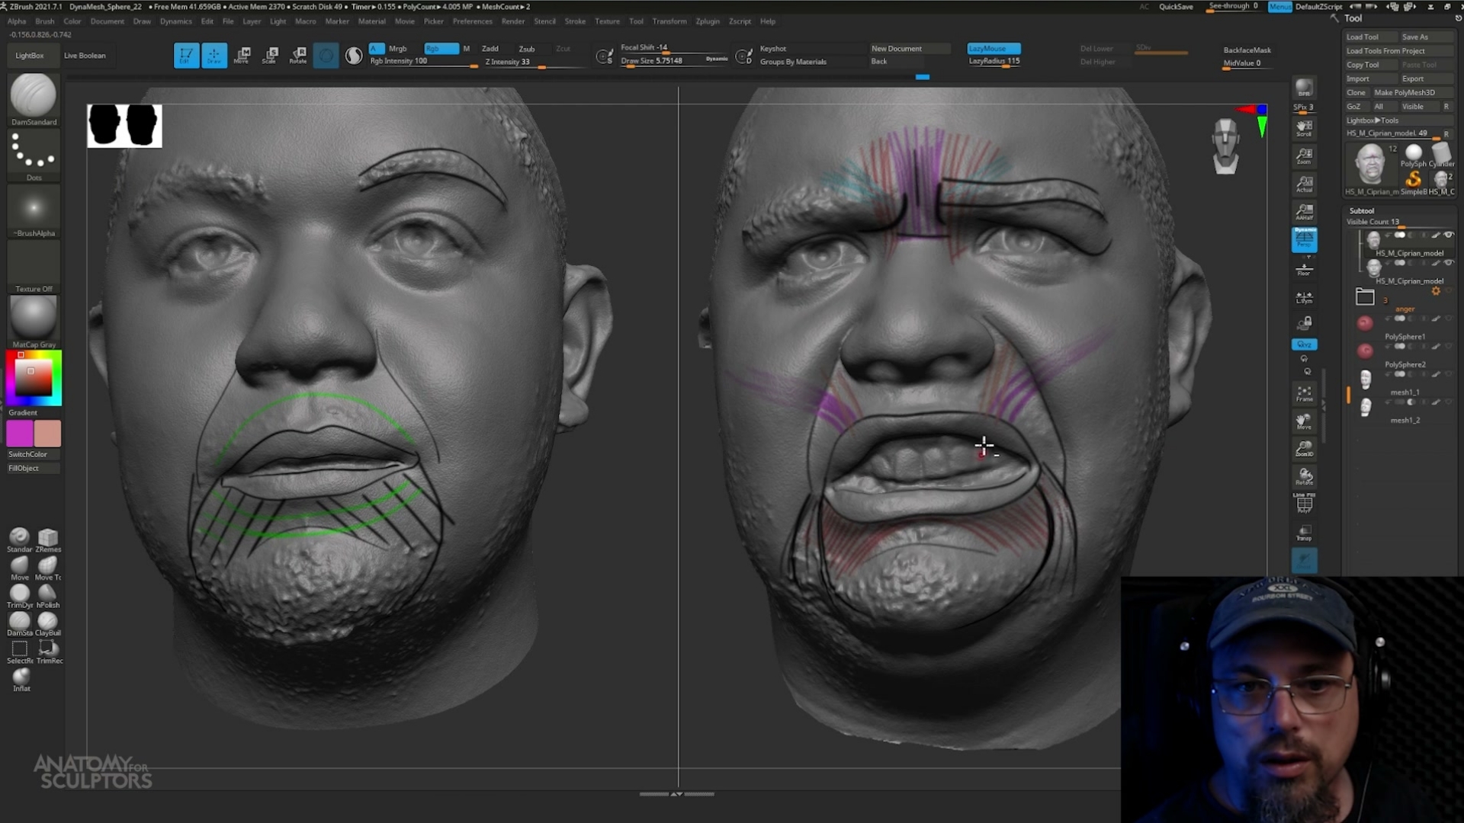The width and height of the screenshot is (1464, 823).
Task: Open the Transform menu
Action: pyautogui.click(x=669, y=21)
